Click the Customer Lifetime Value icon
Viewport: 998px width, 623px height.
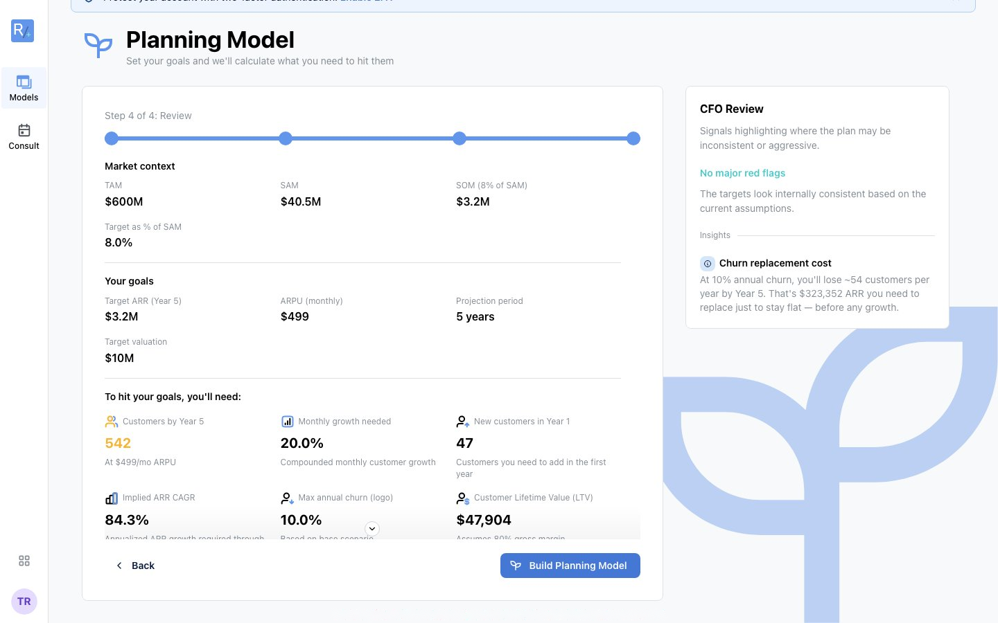coord(463,498)
